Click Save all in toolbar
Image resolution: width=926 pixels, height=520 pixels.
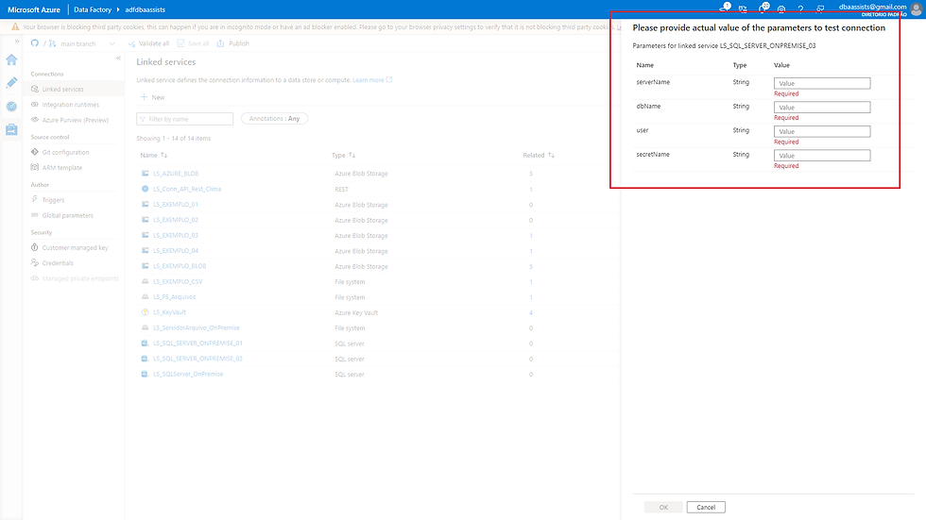point(193,43)
